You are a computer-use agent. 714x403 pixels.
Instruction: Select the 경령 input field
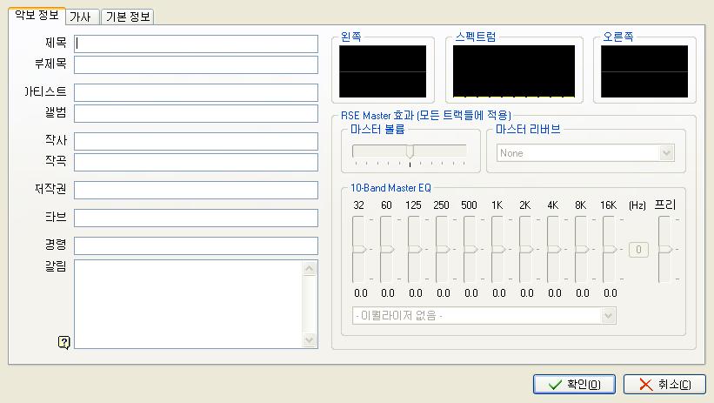point(196,245)
